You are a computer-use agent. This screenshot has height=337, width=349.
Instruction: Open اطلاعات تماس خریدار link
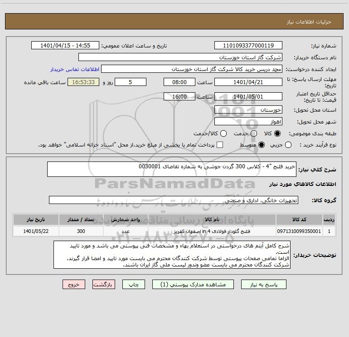click(75, 69)
